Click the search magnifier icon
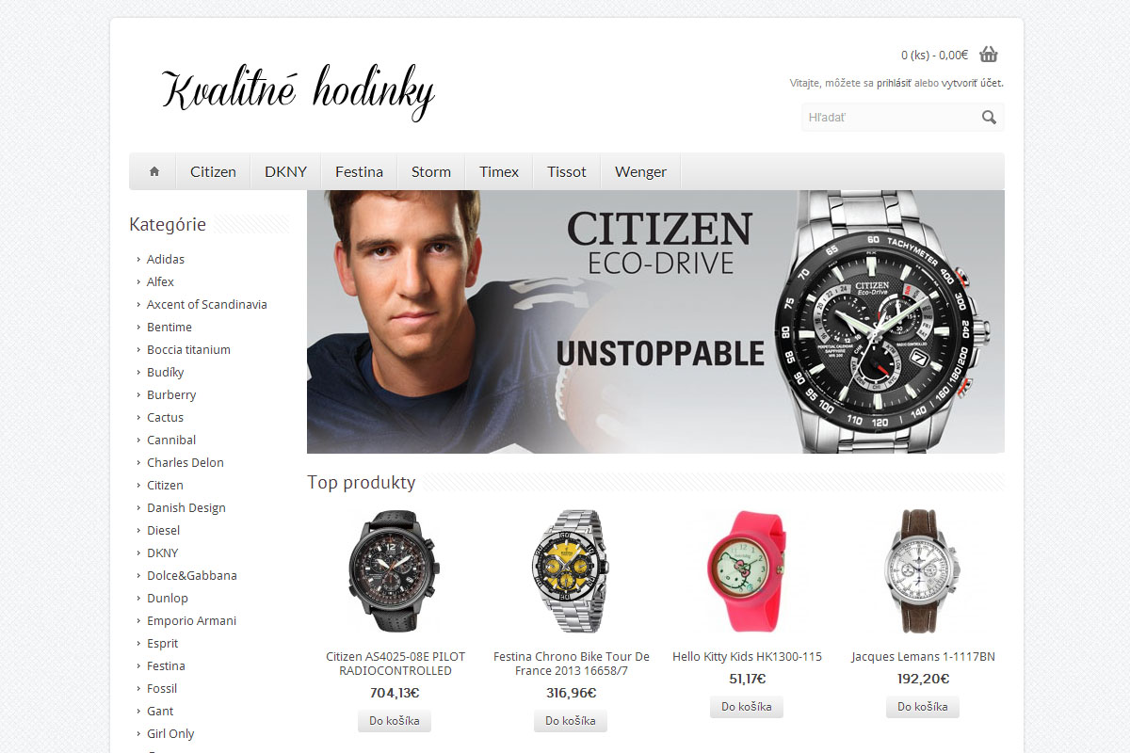This screenshot has height=753, width=1130. (x=989, y=118)
